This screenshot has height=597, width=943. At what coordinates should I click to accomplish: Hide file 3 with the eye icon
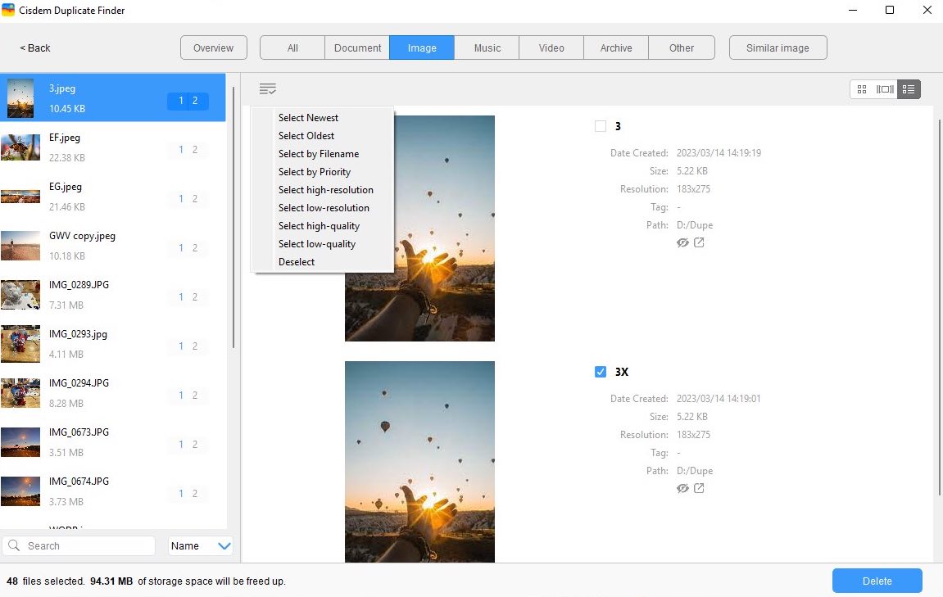pyautogui.click(x=682, y=243)
